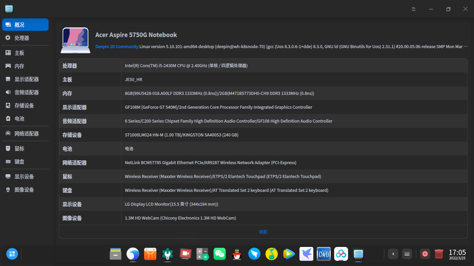Screen dimensions: 474x266
Task: Switch to the 电池 section
Action: point(25,118)
